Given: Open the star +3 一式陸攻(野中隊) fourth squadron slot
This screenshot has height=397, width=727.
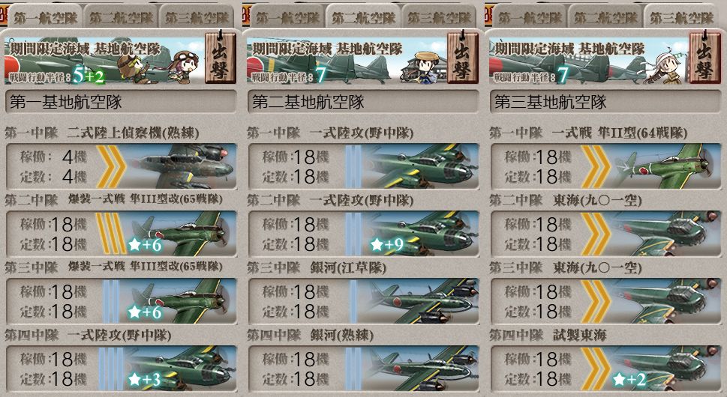Looking at the screenshot, I should pos(121,369).
